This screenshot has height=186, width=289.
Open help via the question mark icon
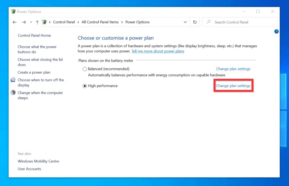(276, 31)
